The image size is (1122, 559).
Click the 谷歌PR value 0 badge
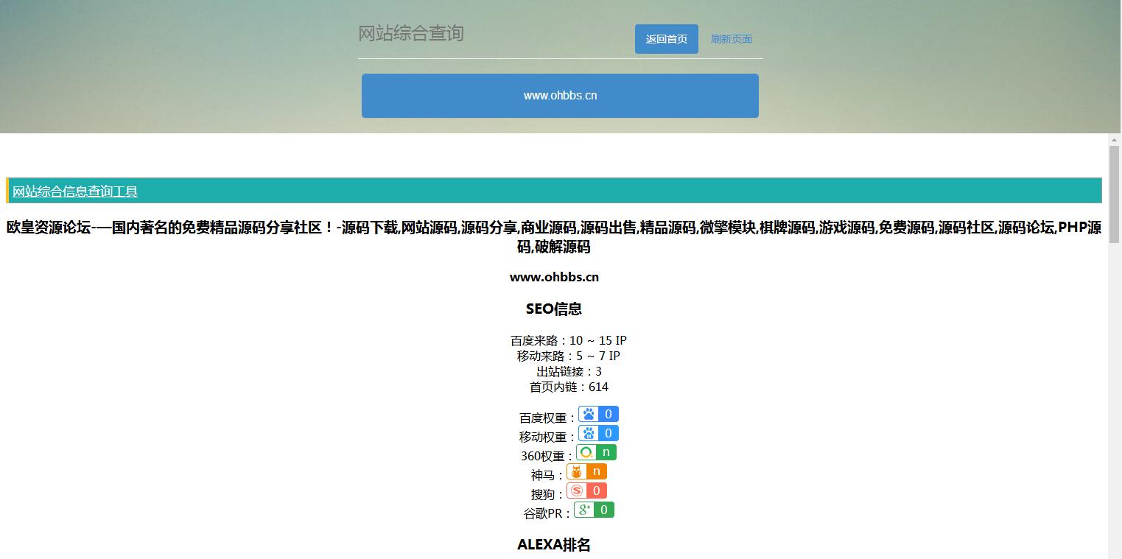[x=604, y=510]
